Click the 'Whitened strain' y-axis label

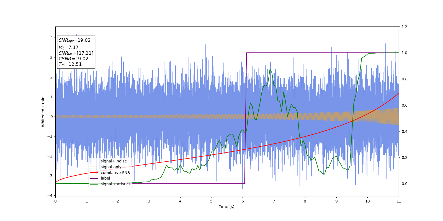coord(43,112)
